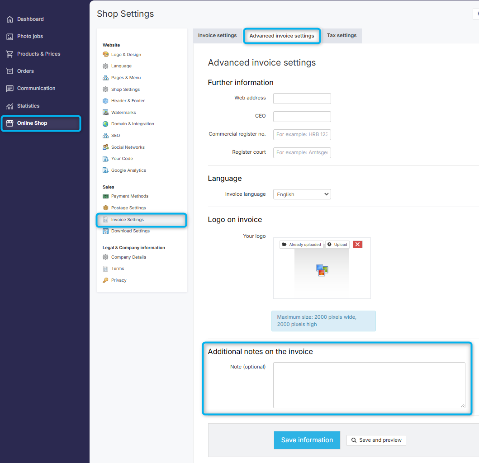Click the Watermarks picture icon
The width and height of the screenshot is (479, 463).
pos(105,113)
